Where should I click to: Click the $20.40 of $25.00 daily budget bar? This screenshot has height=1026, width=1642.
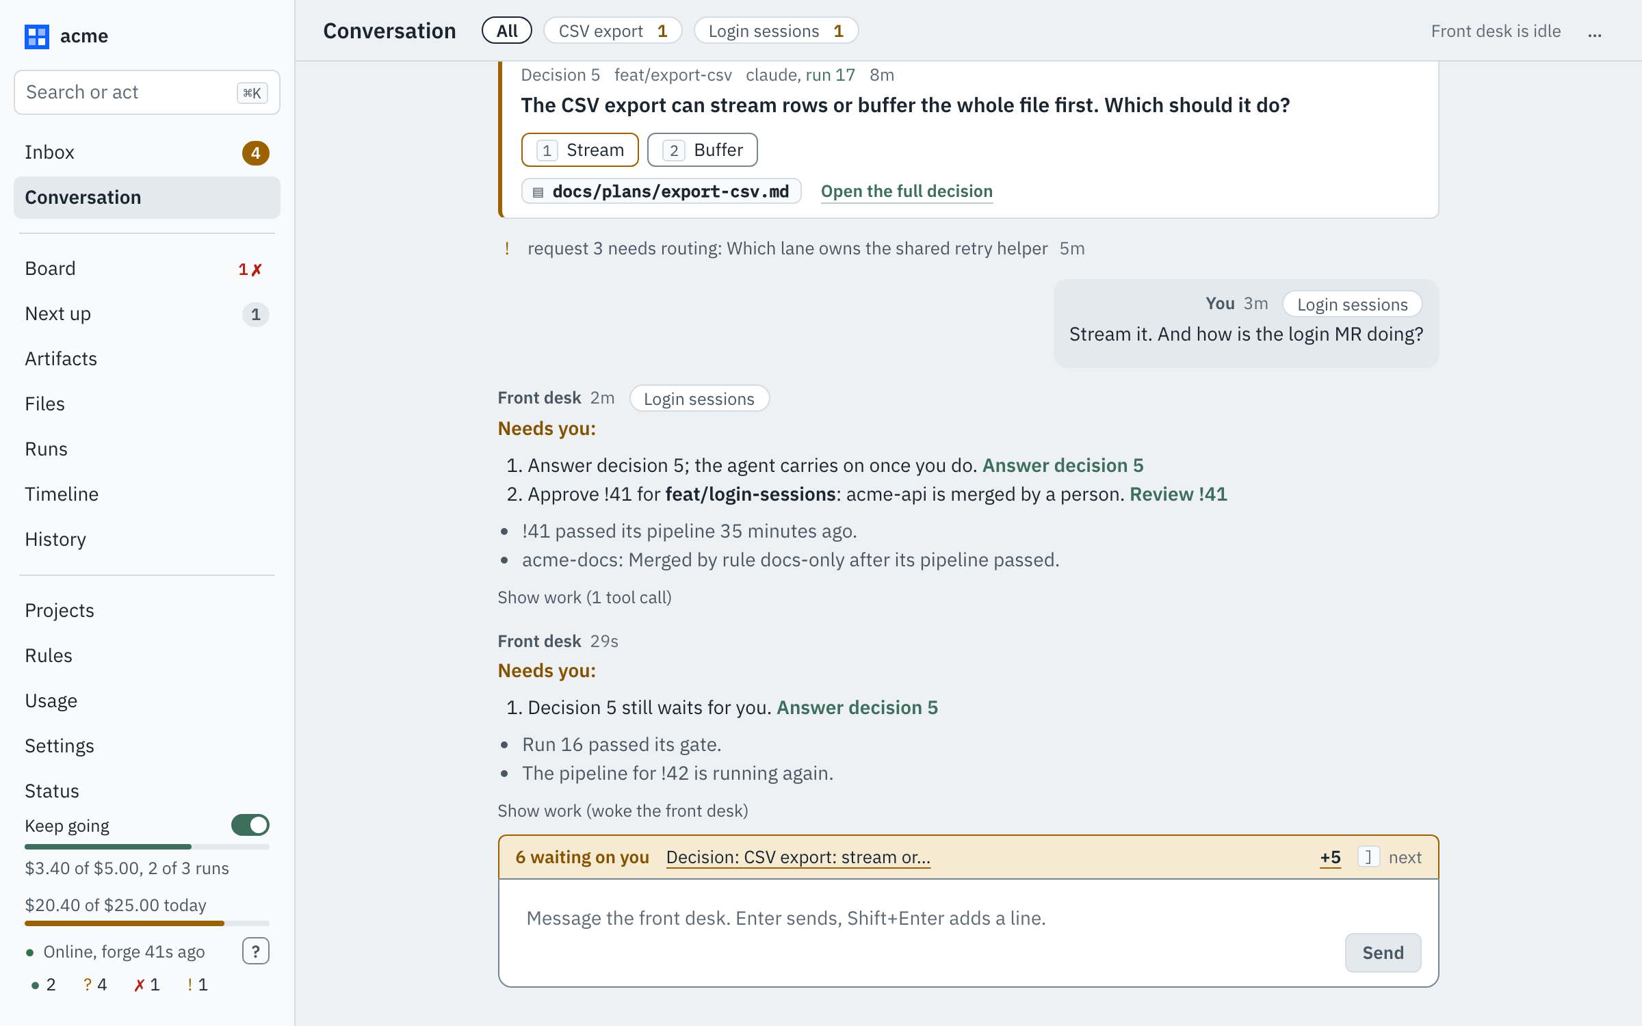tap(147, 923)
